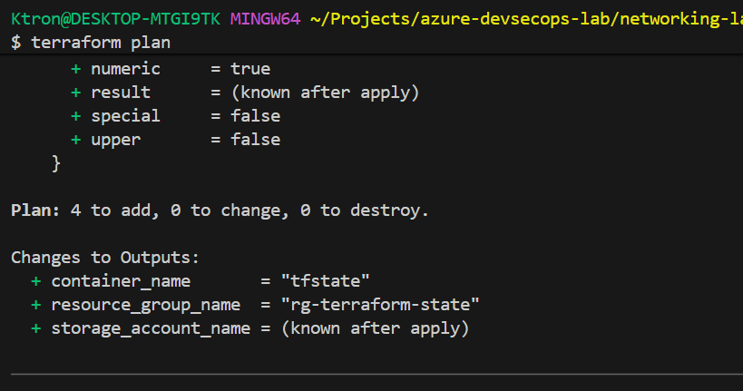Viewport: 743px width, 391px height.
Task: Click the 'result' attribute name
Action: [x=121, y=93]
